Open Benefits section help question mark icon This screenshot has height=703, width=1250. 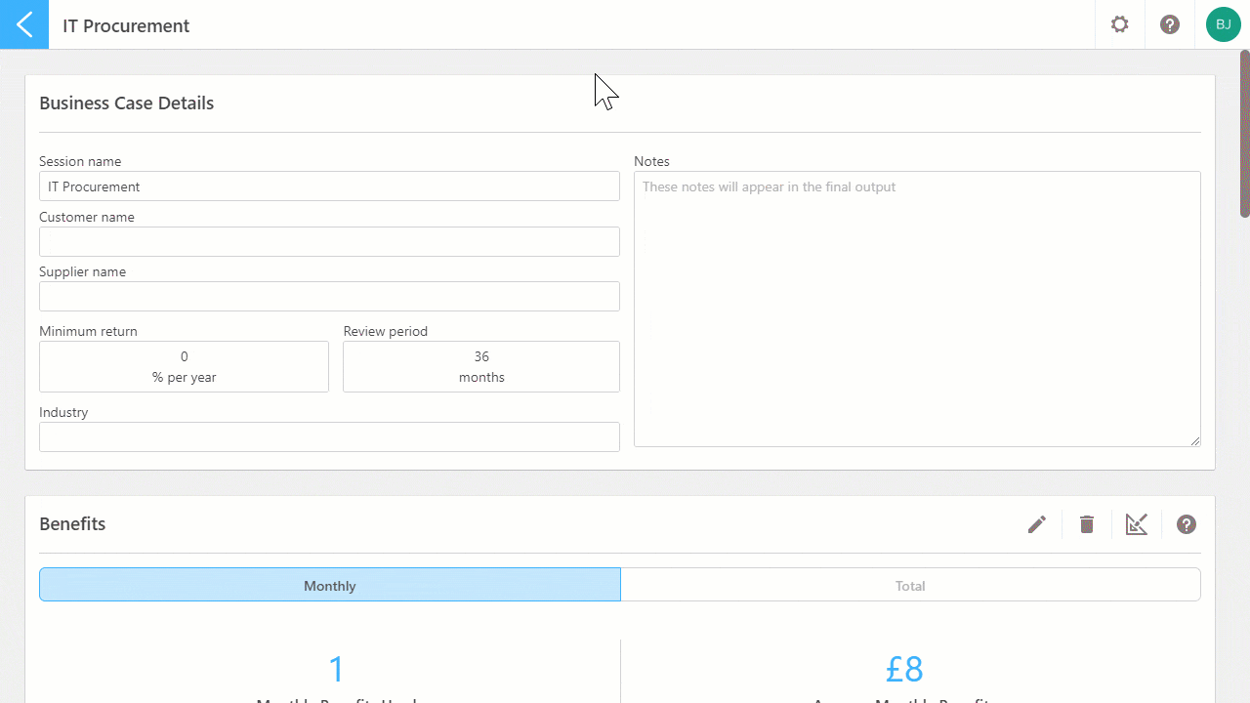coord(1187,524)
